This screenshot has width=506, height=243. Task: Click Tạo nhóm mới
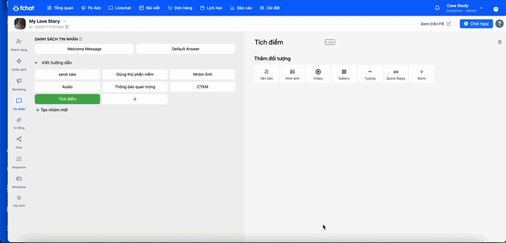pyautogui.click(x=51, y=110)
